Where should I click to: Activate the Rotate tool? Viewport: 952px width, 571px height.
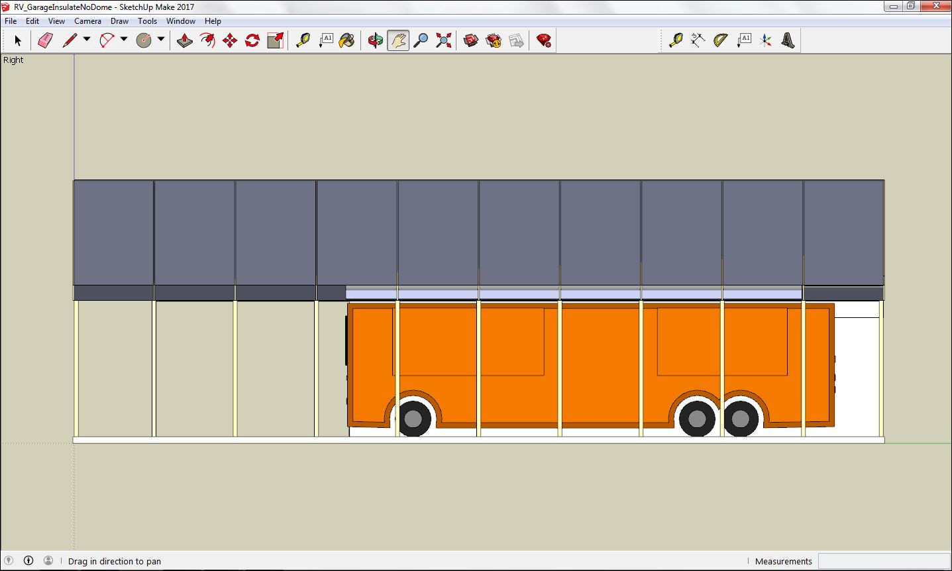click(x=252, y=40)
